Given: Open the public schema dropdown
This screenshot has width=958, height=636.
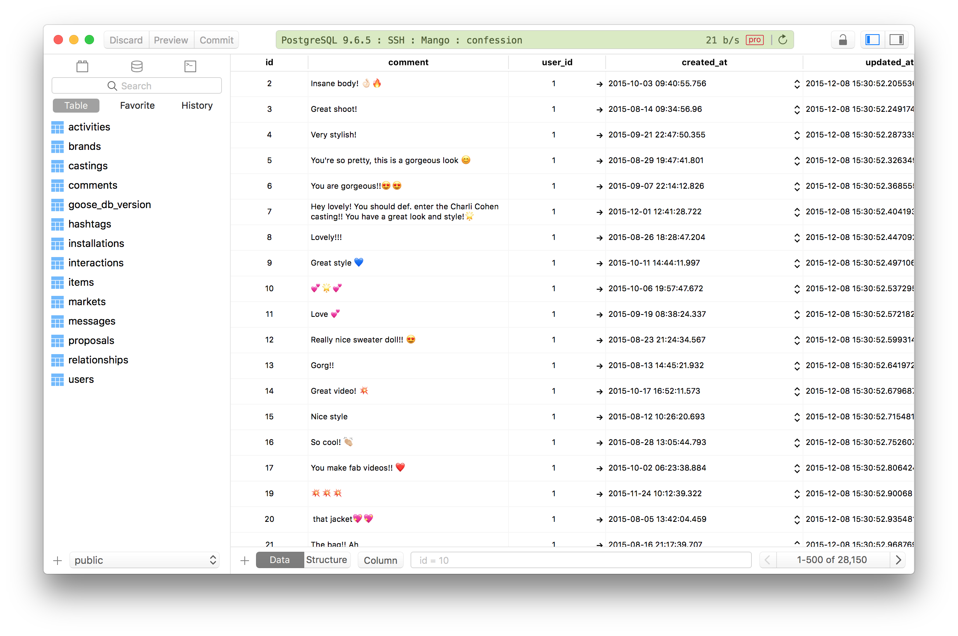Looking at the screenshot, I should (145, 560).
